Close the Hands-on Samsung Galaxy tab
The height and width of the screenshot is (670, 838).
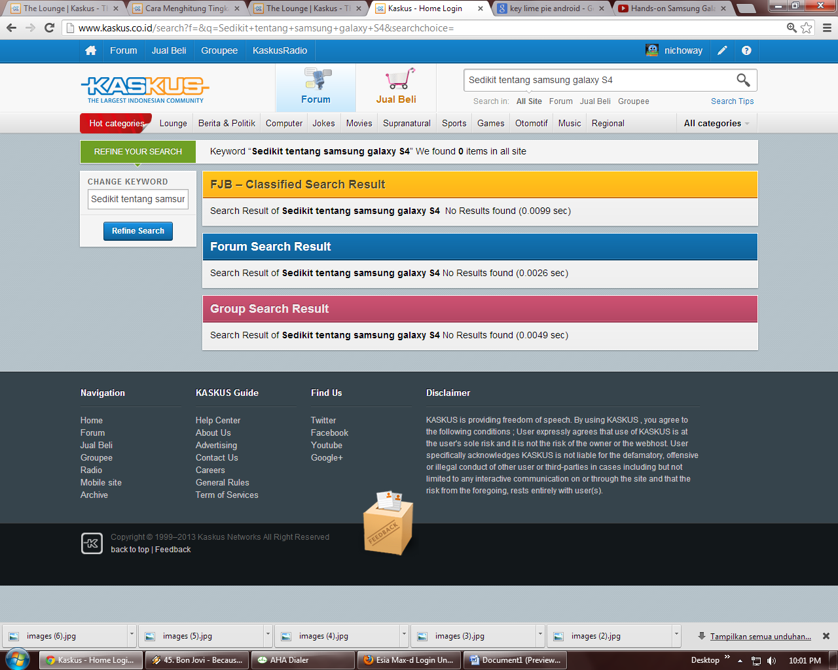(723, 9)
